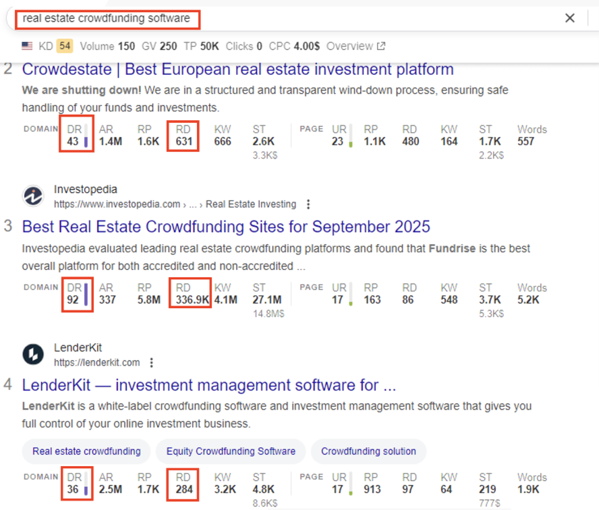Click the CPC 4.00$ metric in keyword bar

pos(294,47)
